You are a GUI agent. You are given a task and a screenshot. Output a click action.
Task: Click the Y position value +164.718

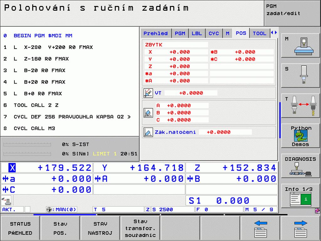[157, 168]
